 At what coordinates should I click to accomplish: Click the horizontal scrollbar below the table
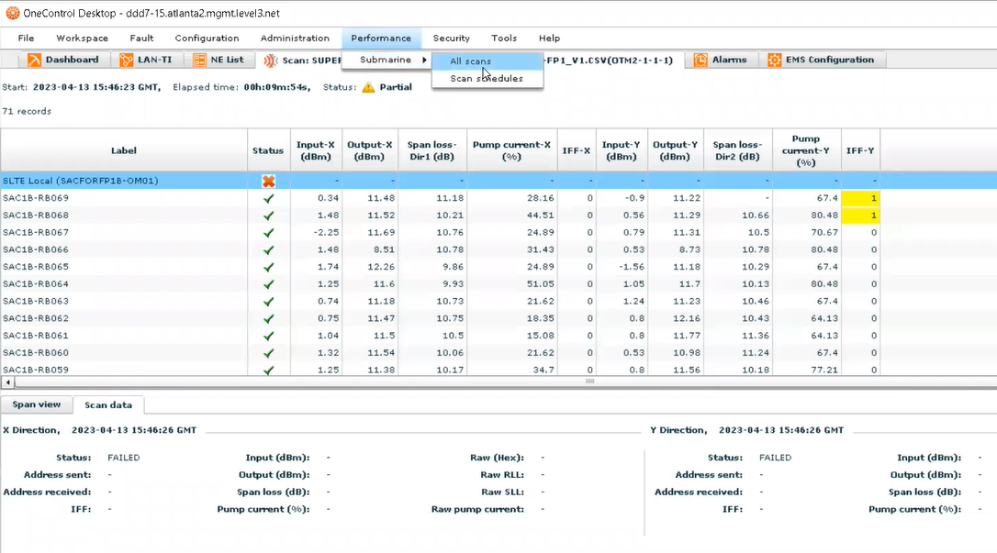coord(588,382)
